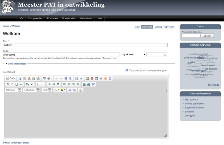Viewport: 224px width, 145px height.
Task: Switch to the Outline tab
Action: 158,27
